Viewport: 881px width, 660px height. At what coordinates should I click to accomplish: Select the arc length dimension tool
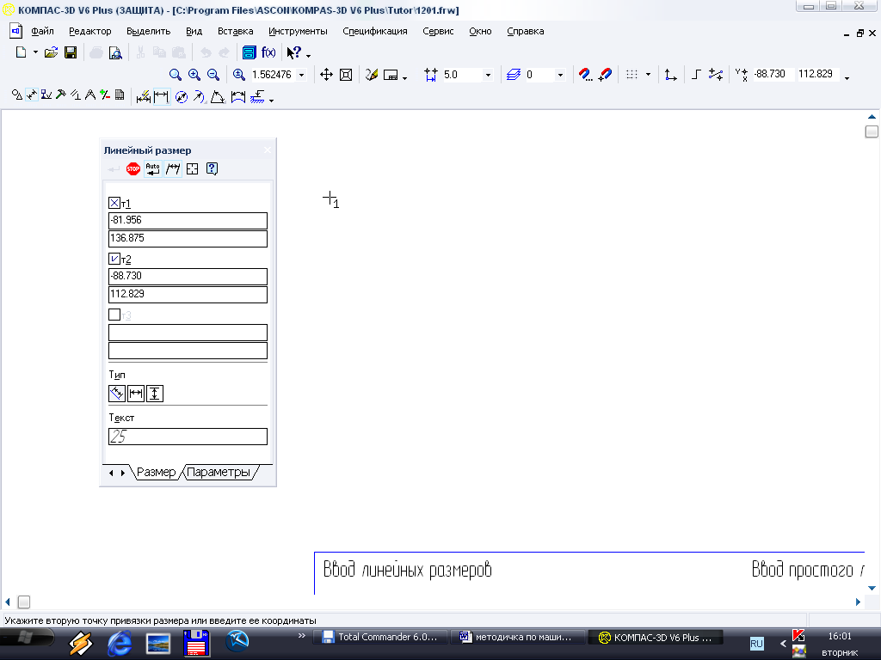(x=237, y=98)
